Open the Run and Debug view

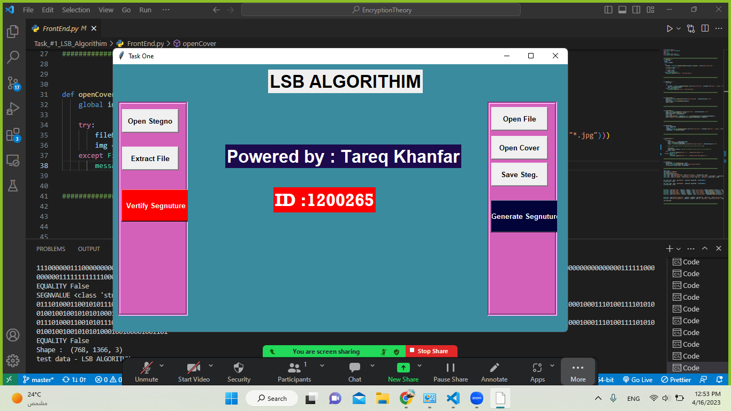click(x=13, y=109)
